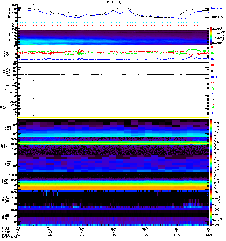Click the green By legend label

click(x=212, y=53)
